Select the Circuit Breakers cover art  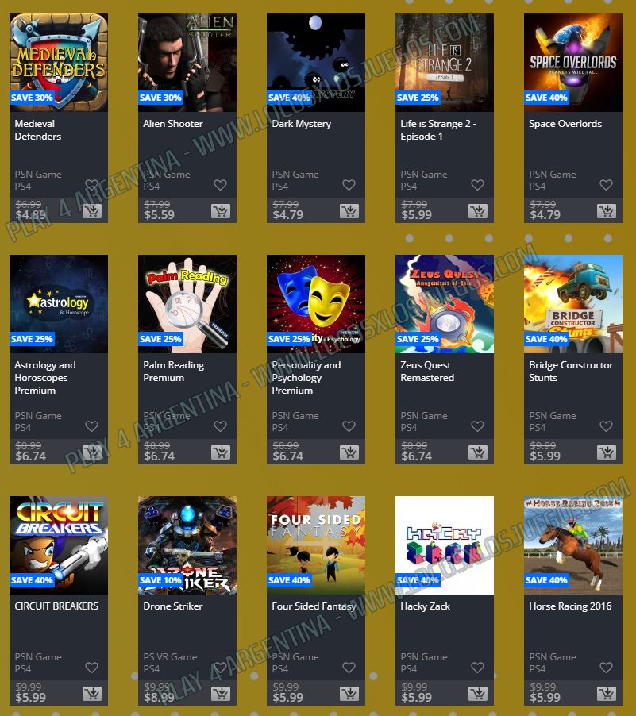pyautogui.click(x=59, y=545)
